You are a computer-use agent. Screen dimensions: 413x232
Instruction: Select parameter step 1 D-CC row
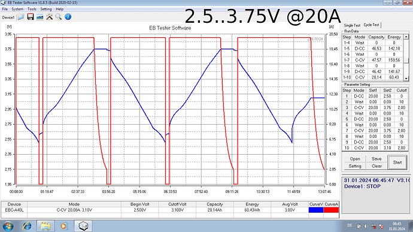click(375, 96)
